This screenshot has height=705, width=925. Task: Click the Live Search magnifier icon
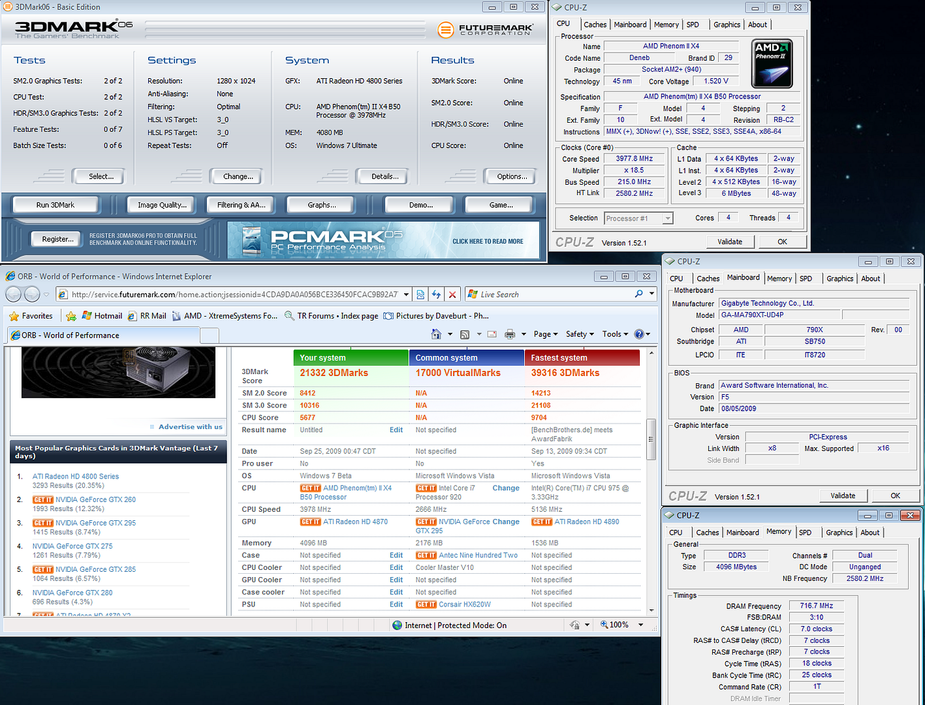click(638, 294)
